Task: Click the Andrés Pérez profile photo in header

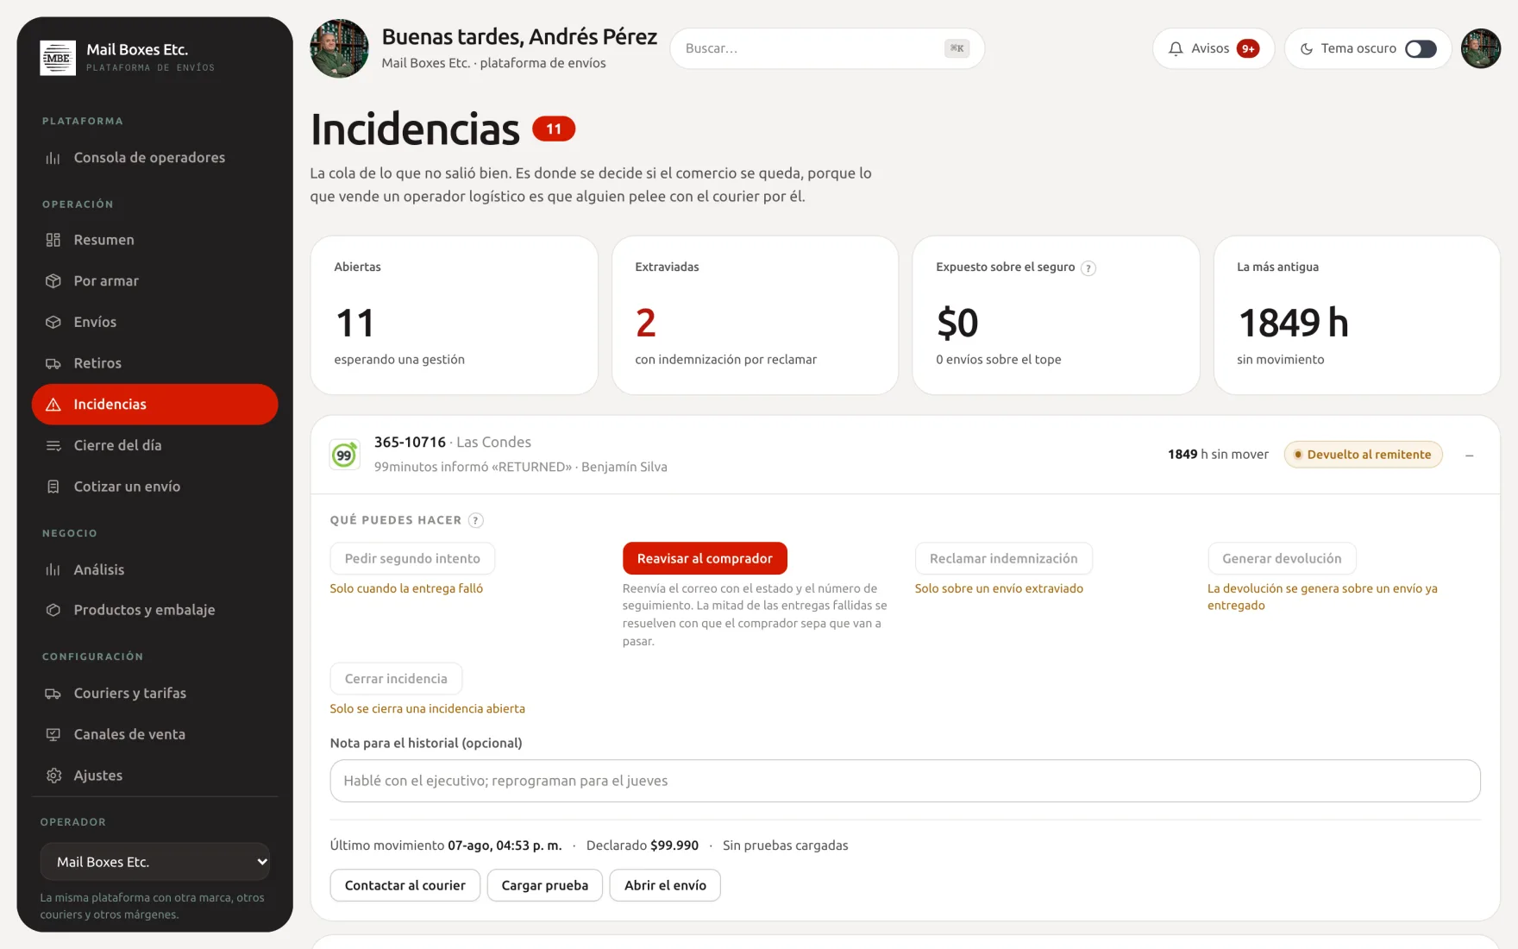Action: tap(340, 49)
